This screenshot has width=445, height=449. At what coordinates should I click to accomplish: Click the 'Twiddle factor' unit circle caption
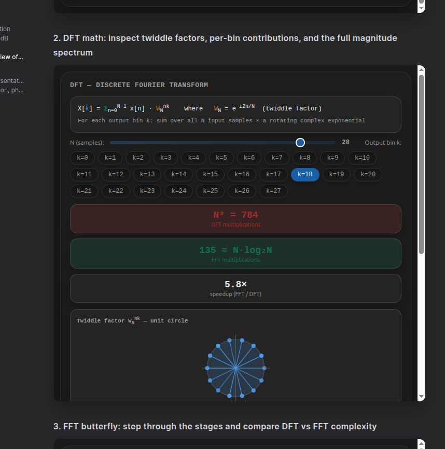click(x=132, y=320)
